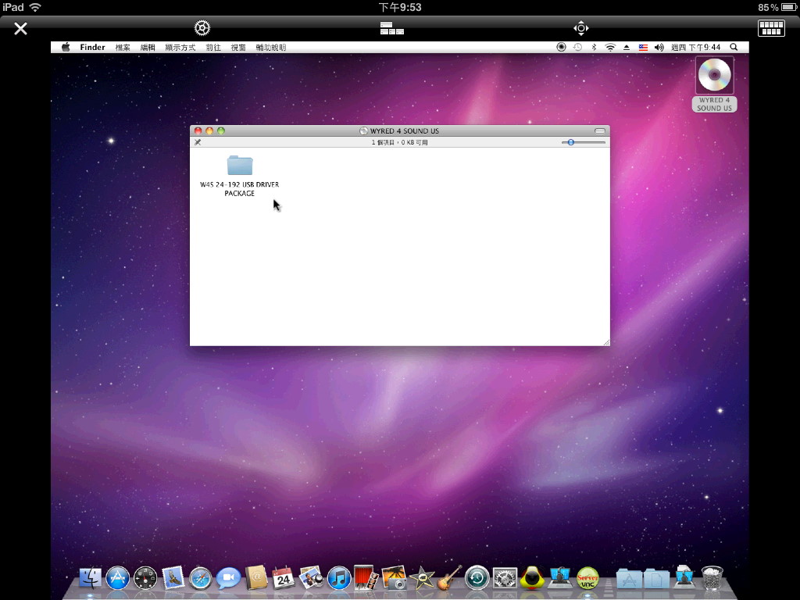800x600 pixels.
Task: Select the W4S 24-192 USB DRIVER PACKAGE folder
Action: (x=239, y=176)
